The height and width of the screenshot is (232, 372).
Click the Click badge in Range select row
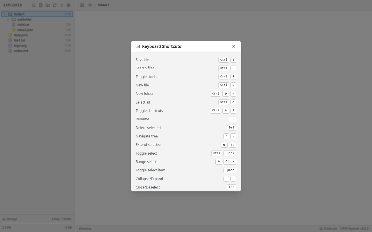(x=230, y=162)
